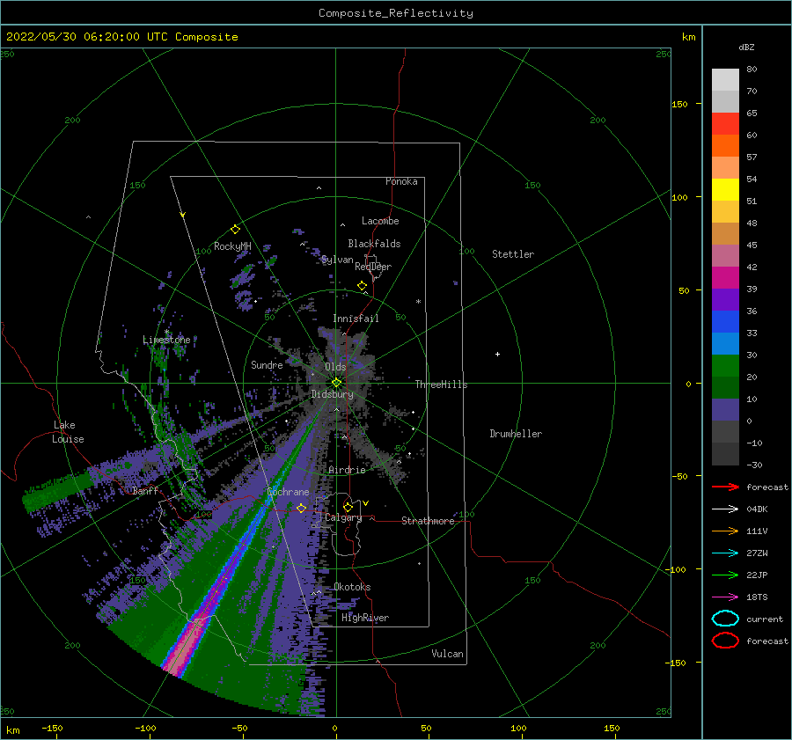
Task: Click the yellow diamond marker above Calgary
Action: click(348, 507)
